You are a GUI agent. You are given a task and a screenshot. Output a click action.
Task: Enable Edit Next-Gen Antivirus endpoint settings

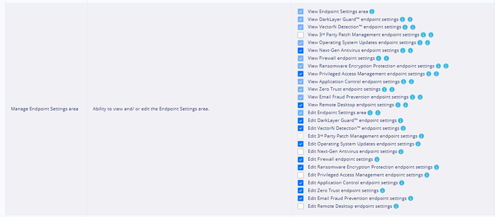tap(301, 151)
